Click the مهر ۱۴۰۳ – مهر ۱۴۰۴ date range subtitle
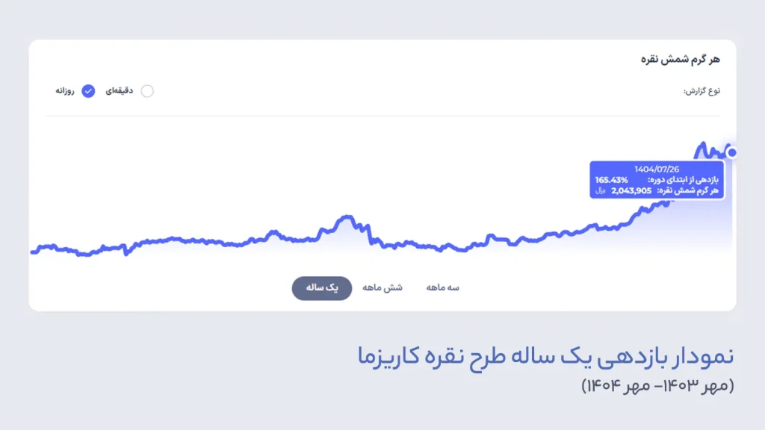Screen dimensions: 765x430 coord(657,386)
